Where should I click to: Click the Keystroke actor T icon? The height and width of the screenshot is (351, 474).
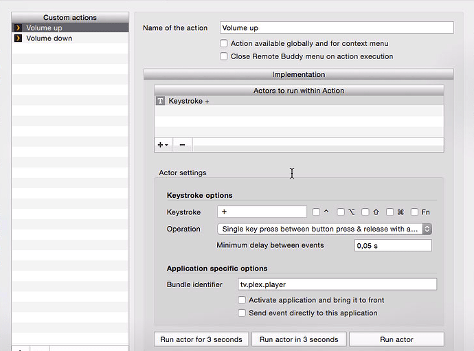(x=160, y=101)
